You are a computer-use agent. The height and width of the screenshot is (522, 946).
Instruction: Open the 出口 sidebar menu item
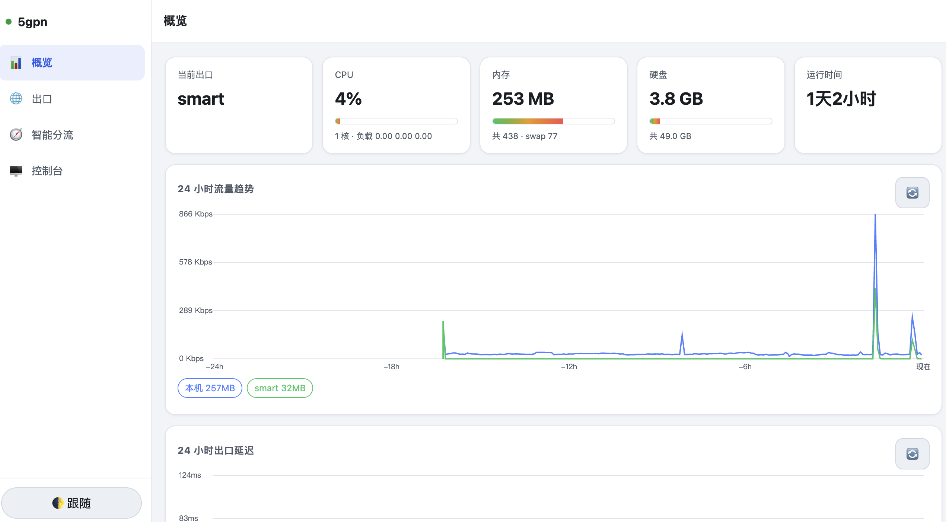coord(72,98)
